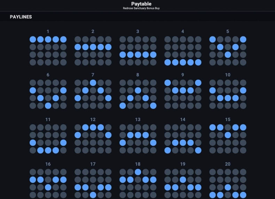Click the PAYLINES section header
Image resolution: width=275 pixels, height=199 pixels.
tap(21, 17)
